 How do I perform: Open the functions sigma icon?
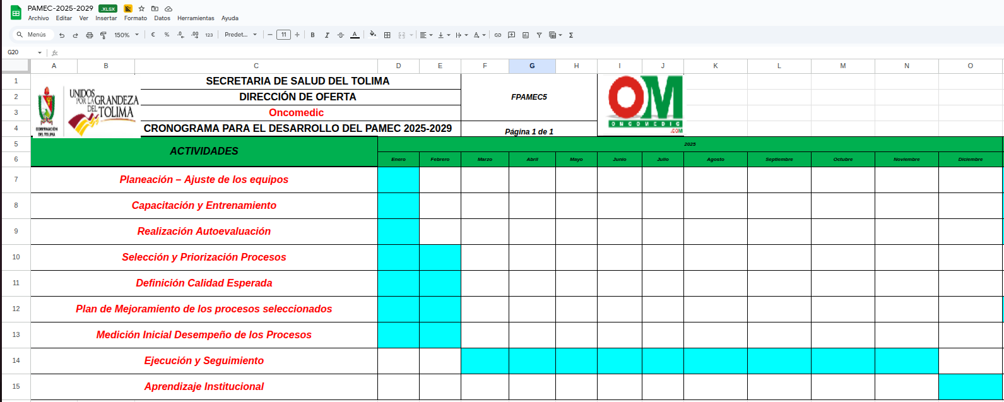coord(571,35)
